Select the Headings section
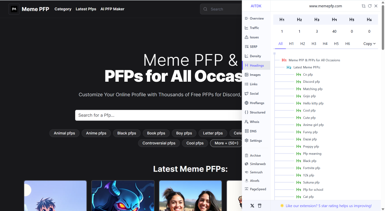 click(256, 65)
